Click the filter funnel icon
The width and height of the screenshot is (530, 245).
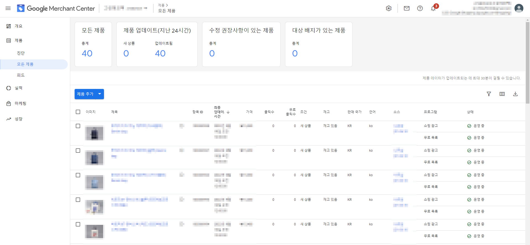(x=489, y=94)
